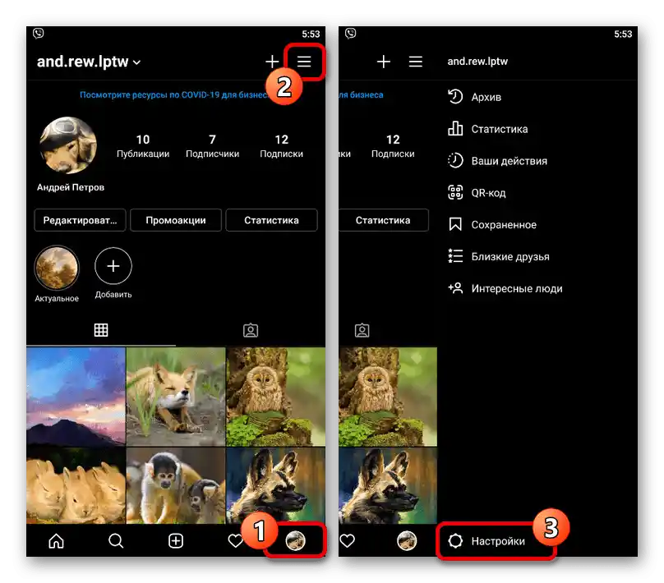This screenshot has height=583, width=664.
Task: Open 7 Подписчики followers list
Action: pyautogui.click(x=212, y=146)
